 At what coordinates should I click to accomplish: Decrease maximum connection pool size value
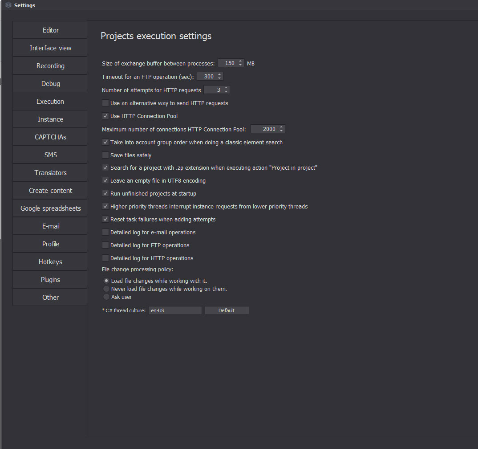click(281, 131)
